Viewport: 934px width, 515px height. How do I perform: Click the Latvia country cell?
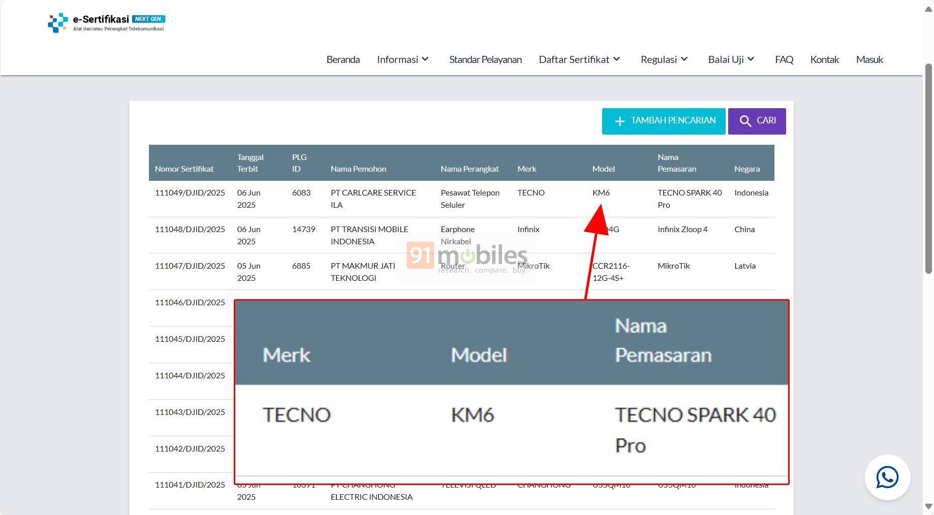[745, 266]
